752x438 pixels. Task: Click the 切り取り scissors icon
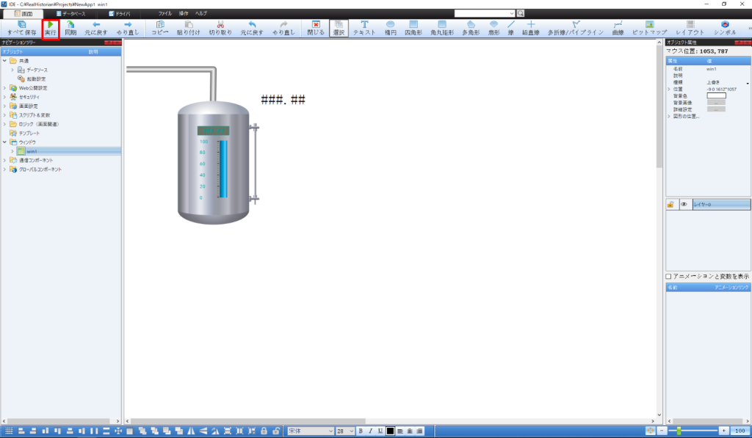[x=220, y=28]
